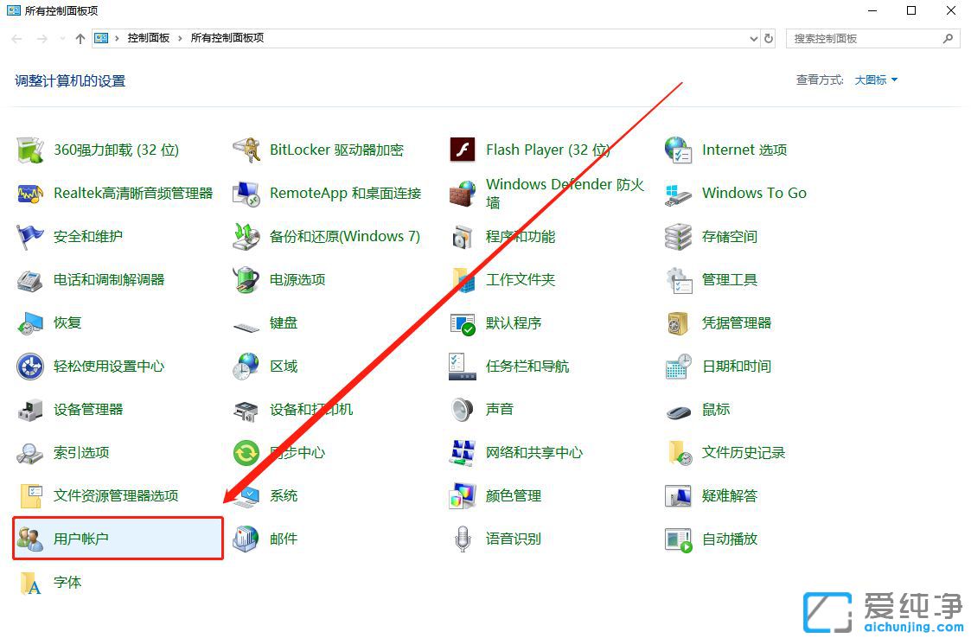
Task: Open BitLocker 驱动器加密
Action: pyautogui.click(x=337, y=149)
